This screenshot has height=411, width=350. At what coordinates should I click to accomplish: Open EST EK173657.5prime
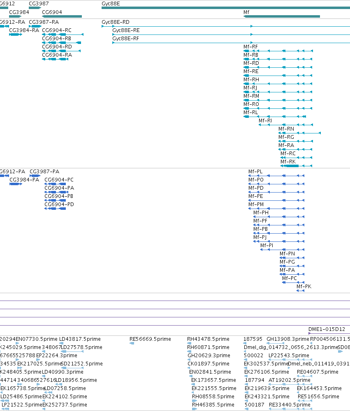pyautogui.click(x=193, y=384)
